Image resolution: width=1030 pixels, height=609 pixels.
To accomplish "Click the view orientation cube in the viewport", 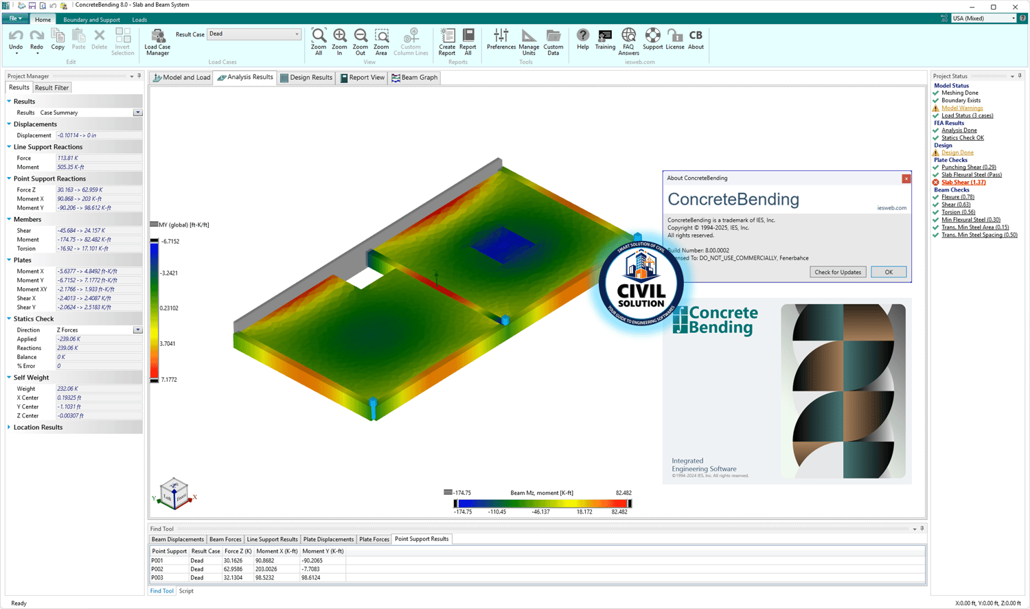I will (x=174, y=493).
